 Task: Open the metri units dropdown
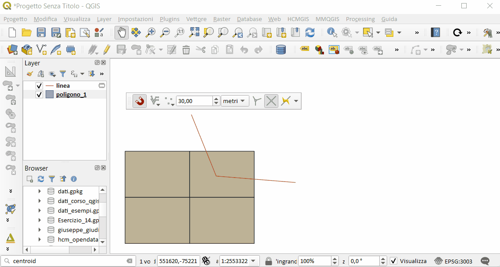coord(235,101)
